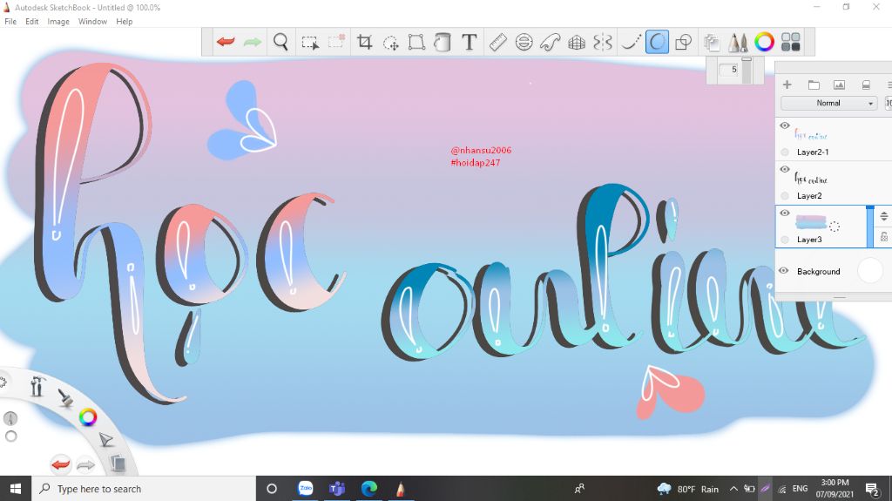This screenshot has height=501, width=892.
Task: Select Layer2 thumbnail
Action: 811,179
